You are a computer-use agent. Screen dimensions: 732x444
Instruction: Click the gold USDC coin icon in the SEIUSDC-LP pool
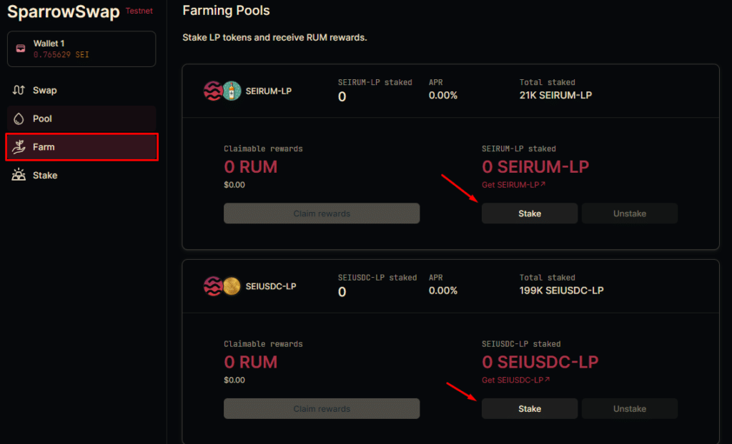tap(232, 286)
